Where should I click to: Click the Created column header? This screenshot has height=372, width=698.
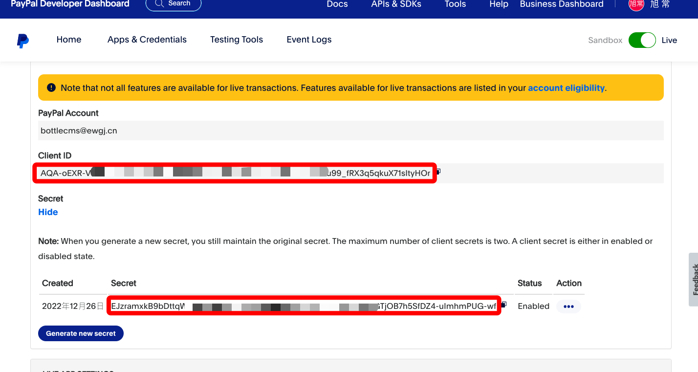[58, 283]
